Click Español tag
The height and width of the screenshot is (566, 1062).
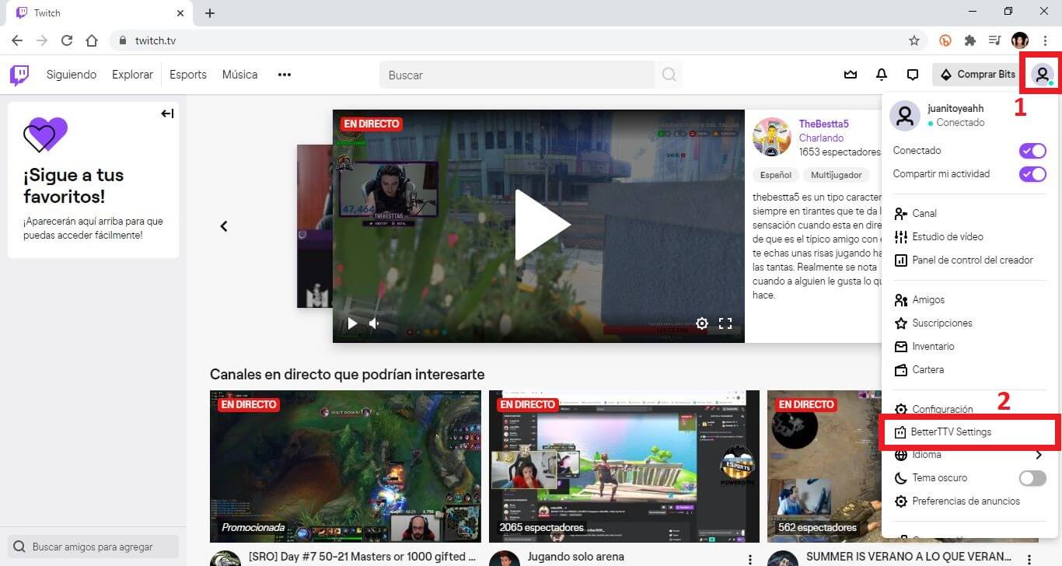[x=775, y=175]
